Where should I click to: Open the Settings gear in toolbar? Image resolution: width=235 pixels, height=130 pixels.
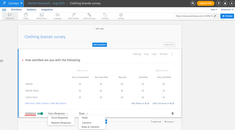(121, 15)
